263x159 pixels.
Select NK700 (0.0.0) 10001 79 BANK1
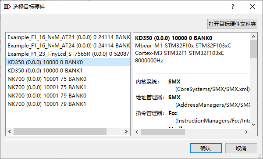click(x=68, y=104)
